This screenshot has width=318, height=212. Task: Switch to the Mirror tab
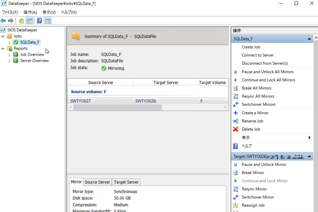pyautogui.click(x=76, y=182)
